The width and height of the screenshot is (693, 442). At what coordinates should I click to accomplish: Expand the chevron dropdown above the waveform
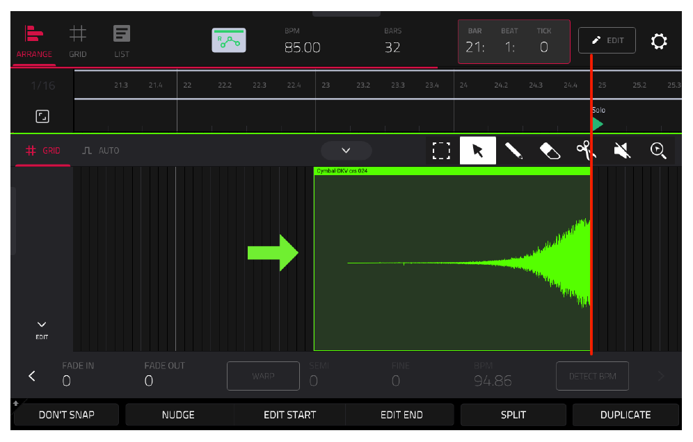[346, 151]
